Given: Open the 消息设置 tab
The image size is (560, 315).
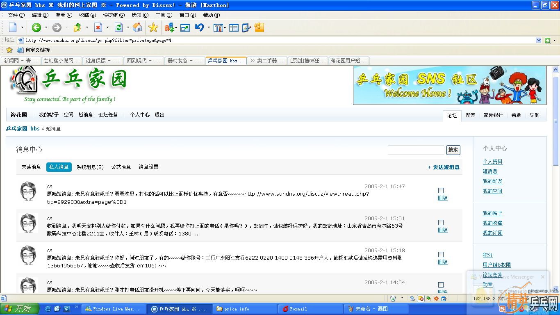Looking at the screenshot, I should pyautogui.click(x=148, y=167).
